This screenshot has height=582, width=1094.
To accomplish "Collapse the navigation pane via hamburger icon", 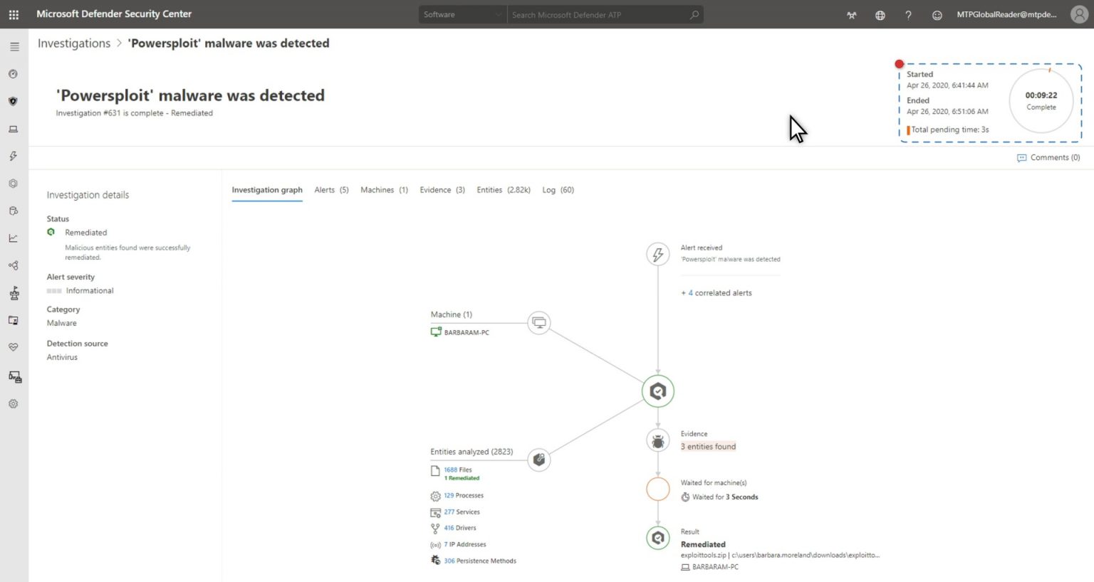I will [x=13, y=46].
